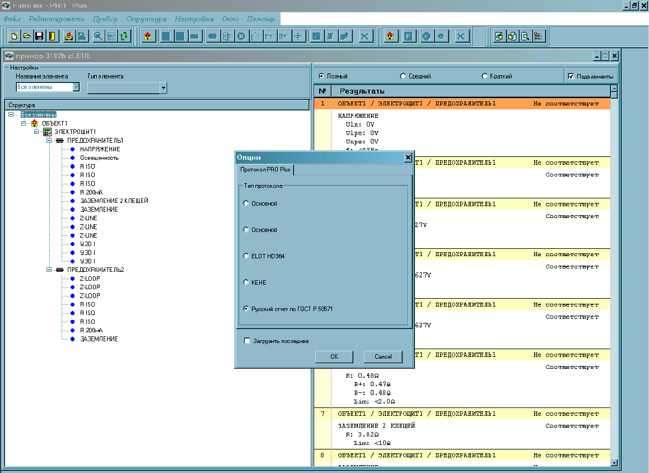
Task: Click results list scroll up arrow
Action: click(614, 89)
